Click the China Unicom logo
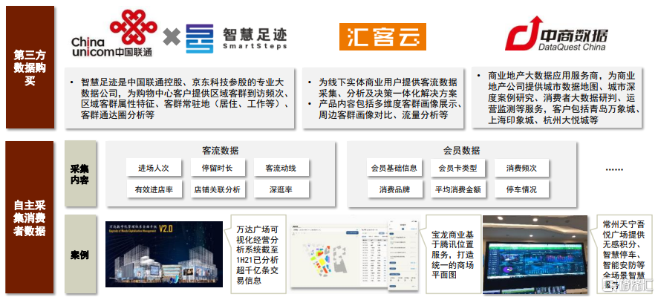This screenshot has width=658, height=297. 114,33
